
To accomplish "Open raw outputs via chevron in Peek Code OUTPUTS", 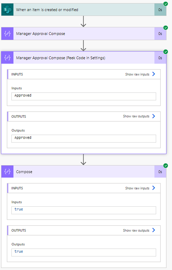I will 154,116.
